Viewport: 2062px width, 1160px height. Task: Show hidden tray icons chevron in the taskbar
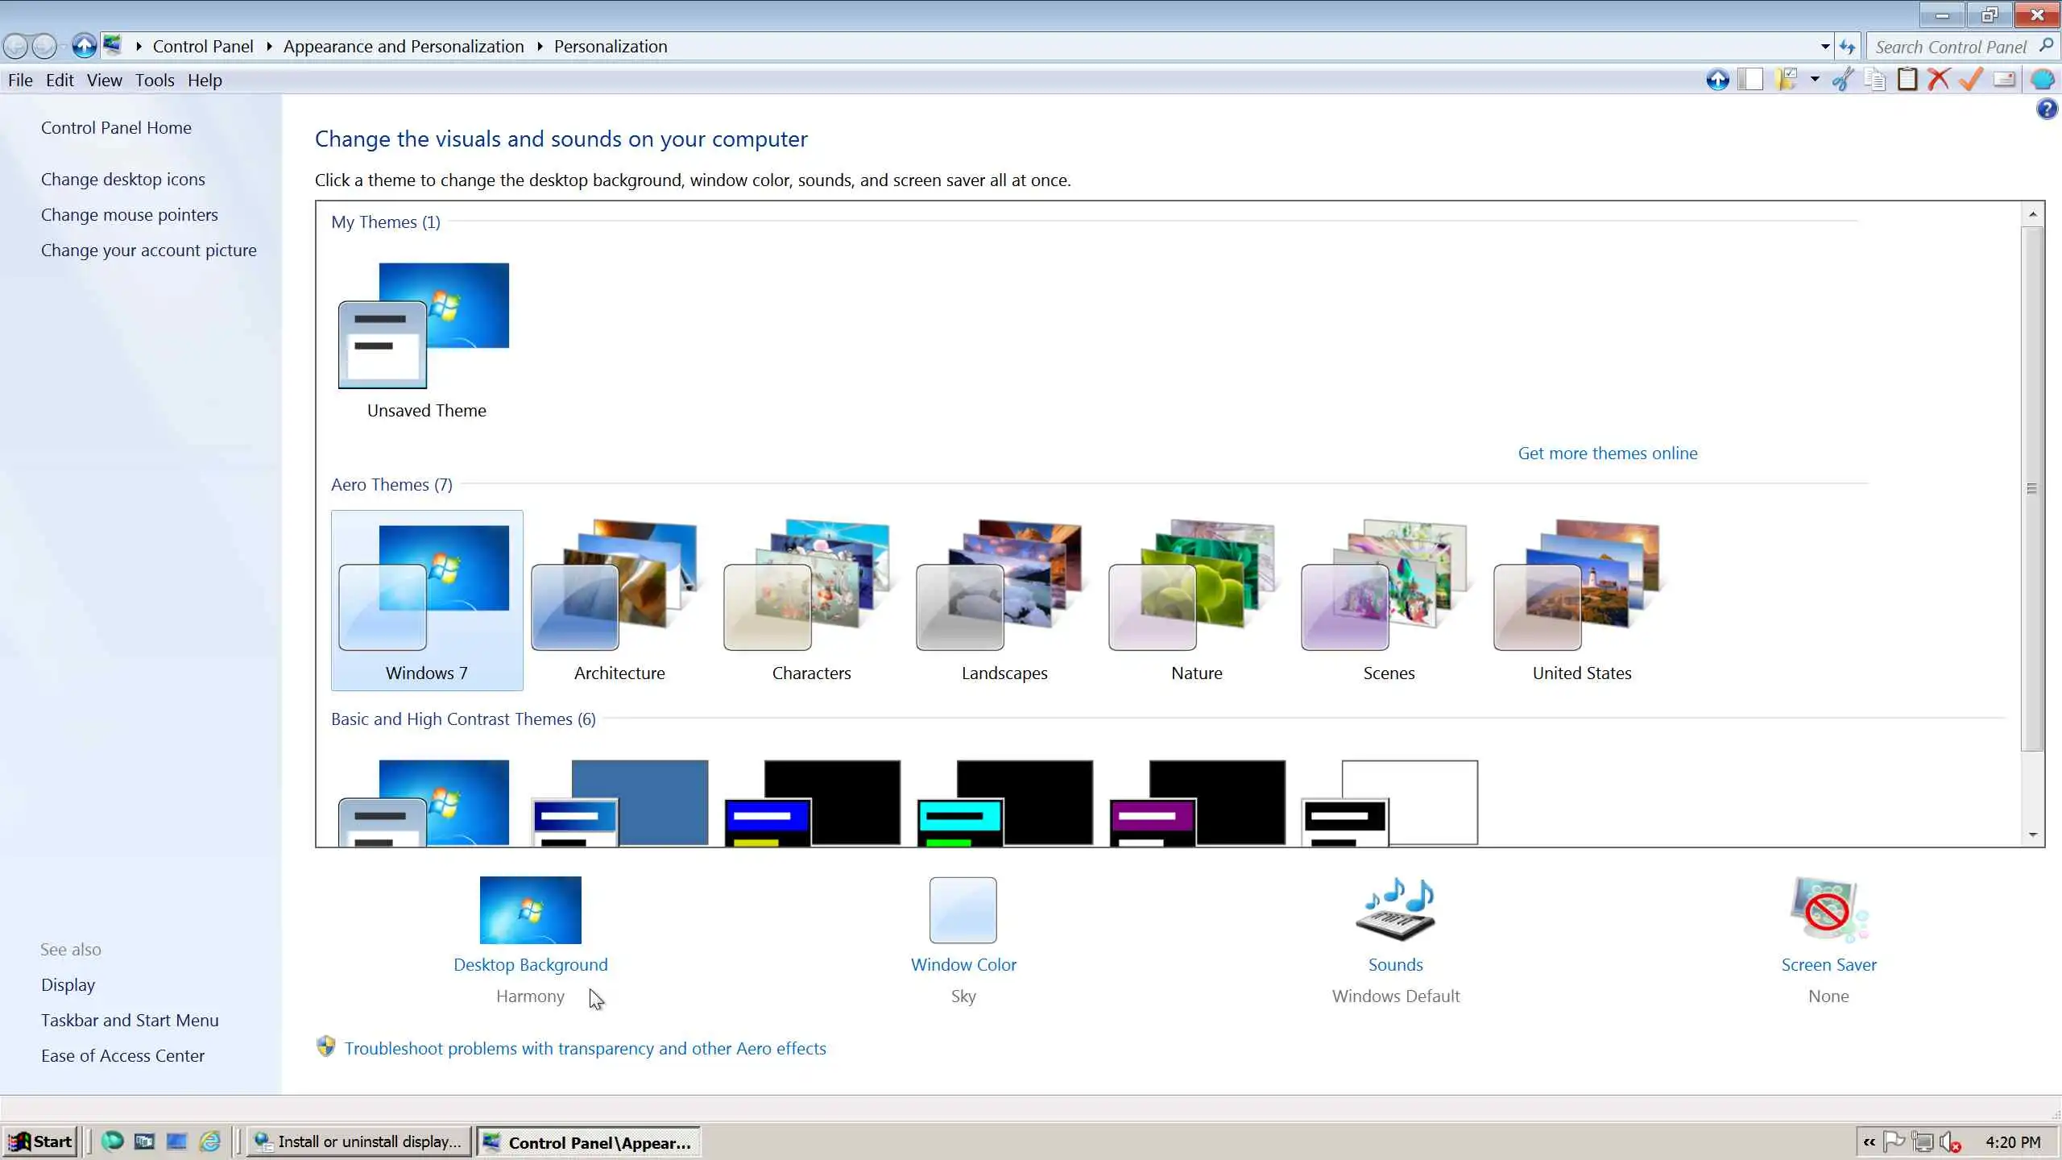click(x=1869, y=1142)
